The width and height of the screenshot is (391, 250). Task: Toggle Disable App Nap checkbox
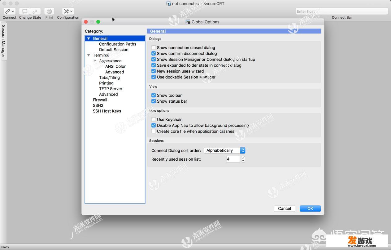point(154,125)
